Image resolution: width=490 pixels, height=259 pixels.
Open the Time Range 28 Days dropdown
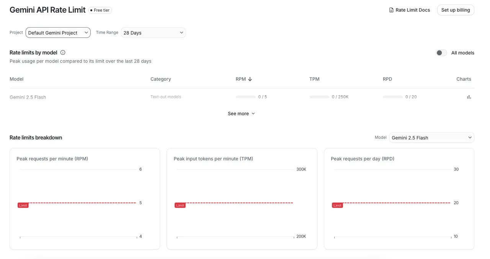153,33
